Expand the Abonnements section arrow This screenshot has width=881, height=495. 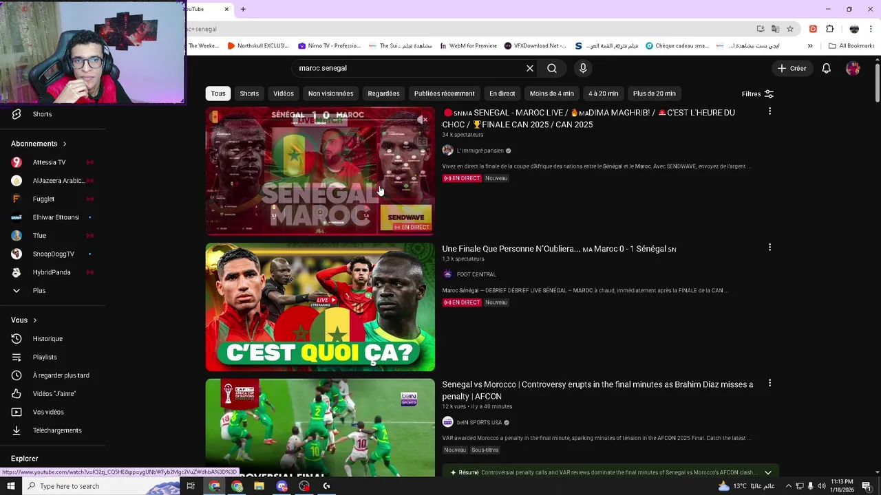(65, 144)
